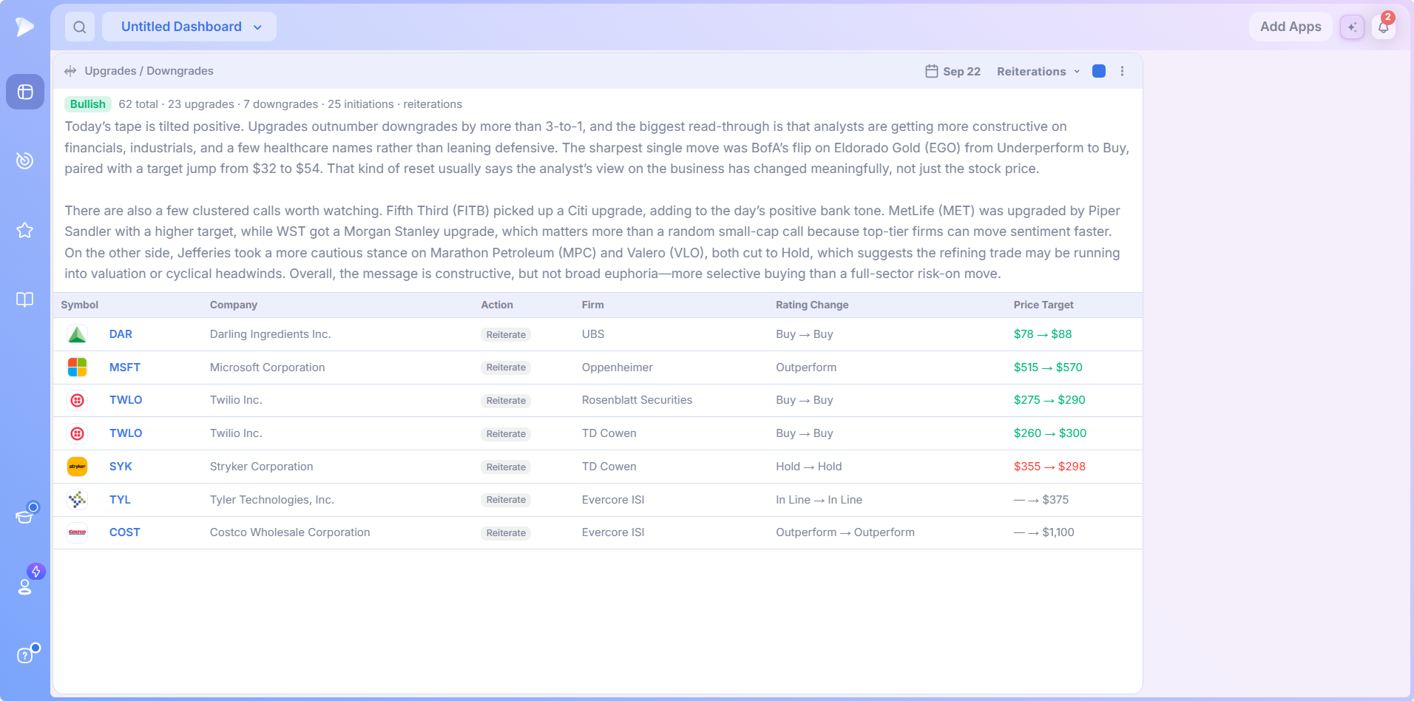The image size is (1414, 701).
Task: Click the drag handle on Upgrades / Downgrades
Action: 70,71
